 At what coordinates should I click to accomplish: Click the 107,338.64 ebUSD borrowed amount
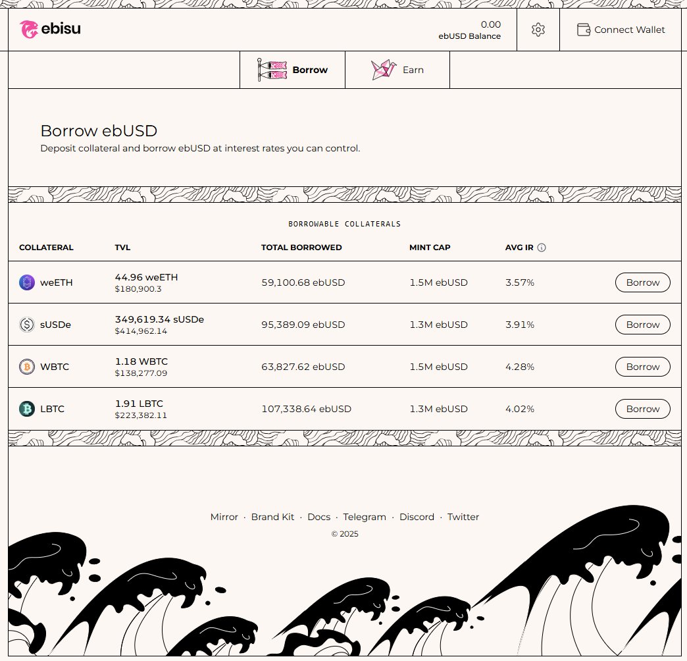pyautogui.click(x=306, y=409)
